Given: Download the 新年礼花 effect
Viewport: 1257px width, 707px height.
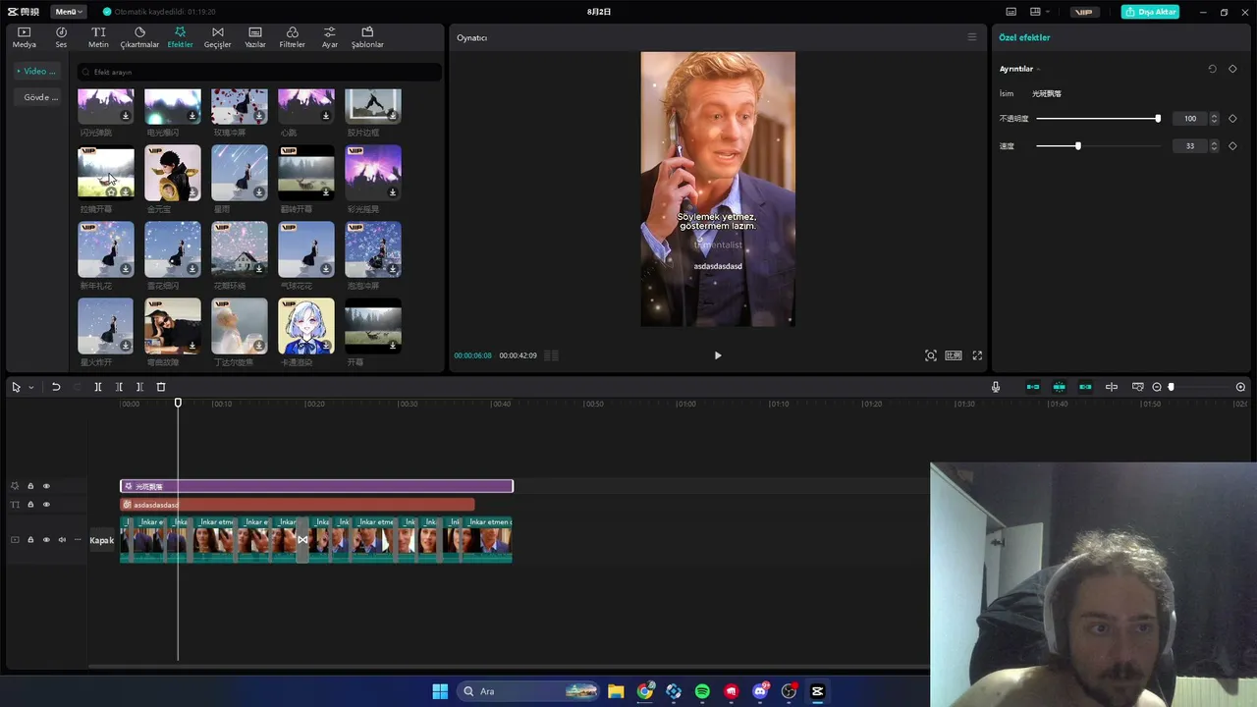Looking at the screenshot, I should coord(126,269).
